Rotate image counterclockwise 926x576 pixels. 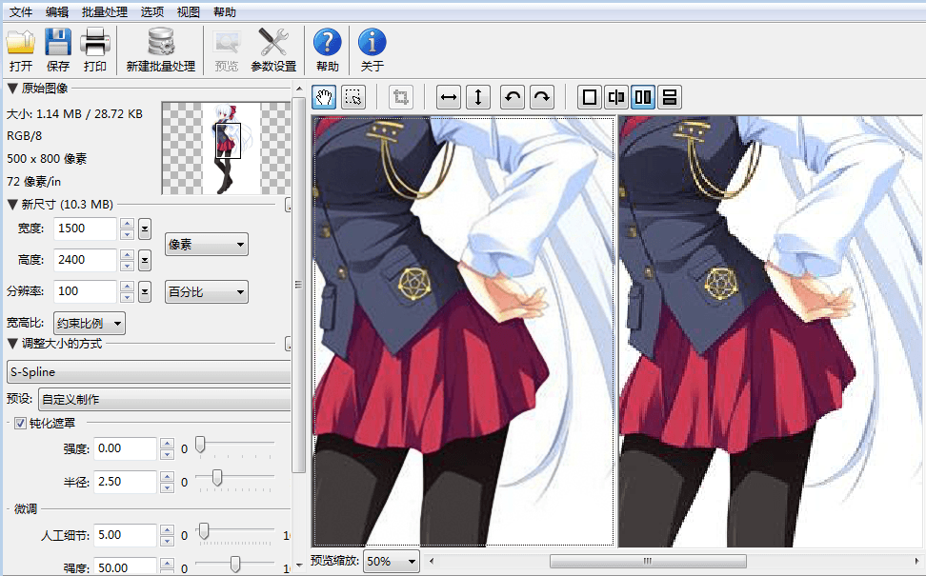click(x=513, y=97)
